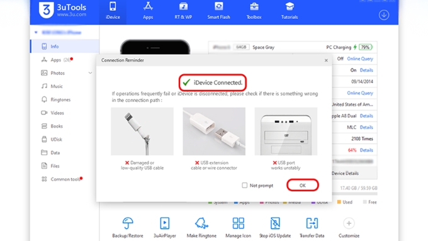This screenshot has width=428, height=241.
Task: Open Data in the sidebar
Action: (65, 152)
